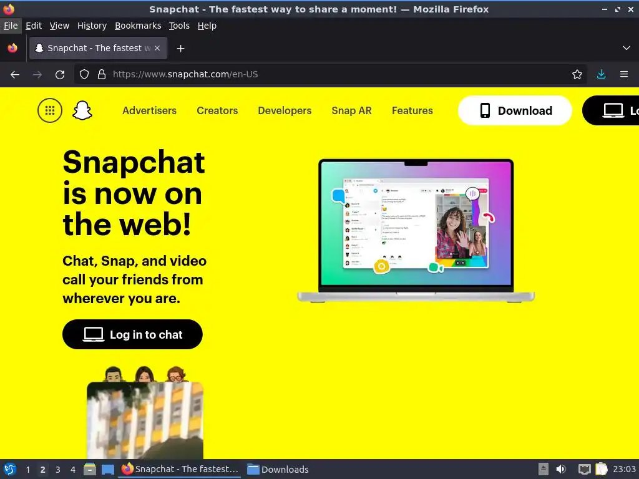Open the Help menu
The height and width of the screenshot is (479, 639).
click(x=207, y=26)
